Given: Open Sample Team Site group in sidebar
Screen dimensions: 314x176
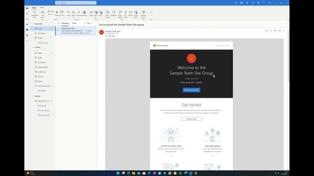Looking at the screenshot, I should point(43,101).
